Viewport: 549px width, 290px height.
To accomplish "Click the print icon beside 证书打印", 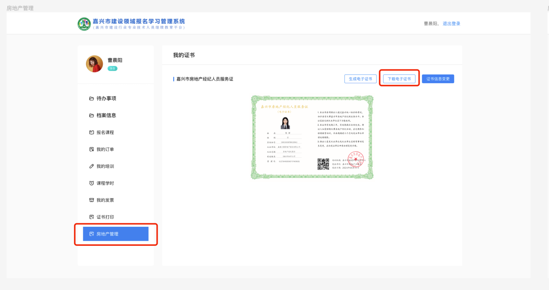I will (x=91, y=217).
